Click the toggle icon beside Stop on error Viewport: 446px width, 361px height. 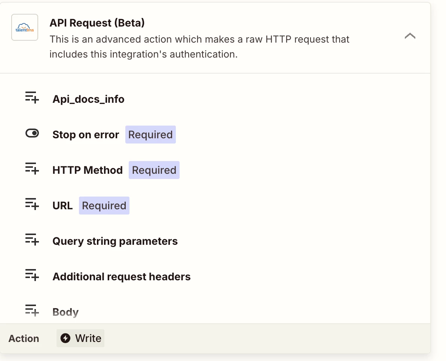[x=32, y=133]
